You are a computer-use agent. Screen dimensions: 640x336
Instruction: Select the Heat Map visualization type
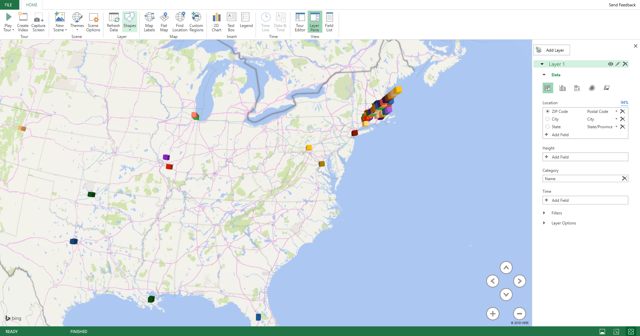(592, 88)
